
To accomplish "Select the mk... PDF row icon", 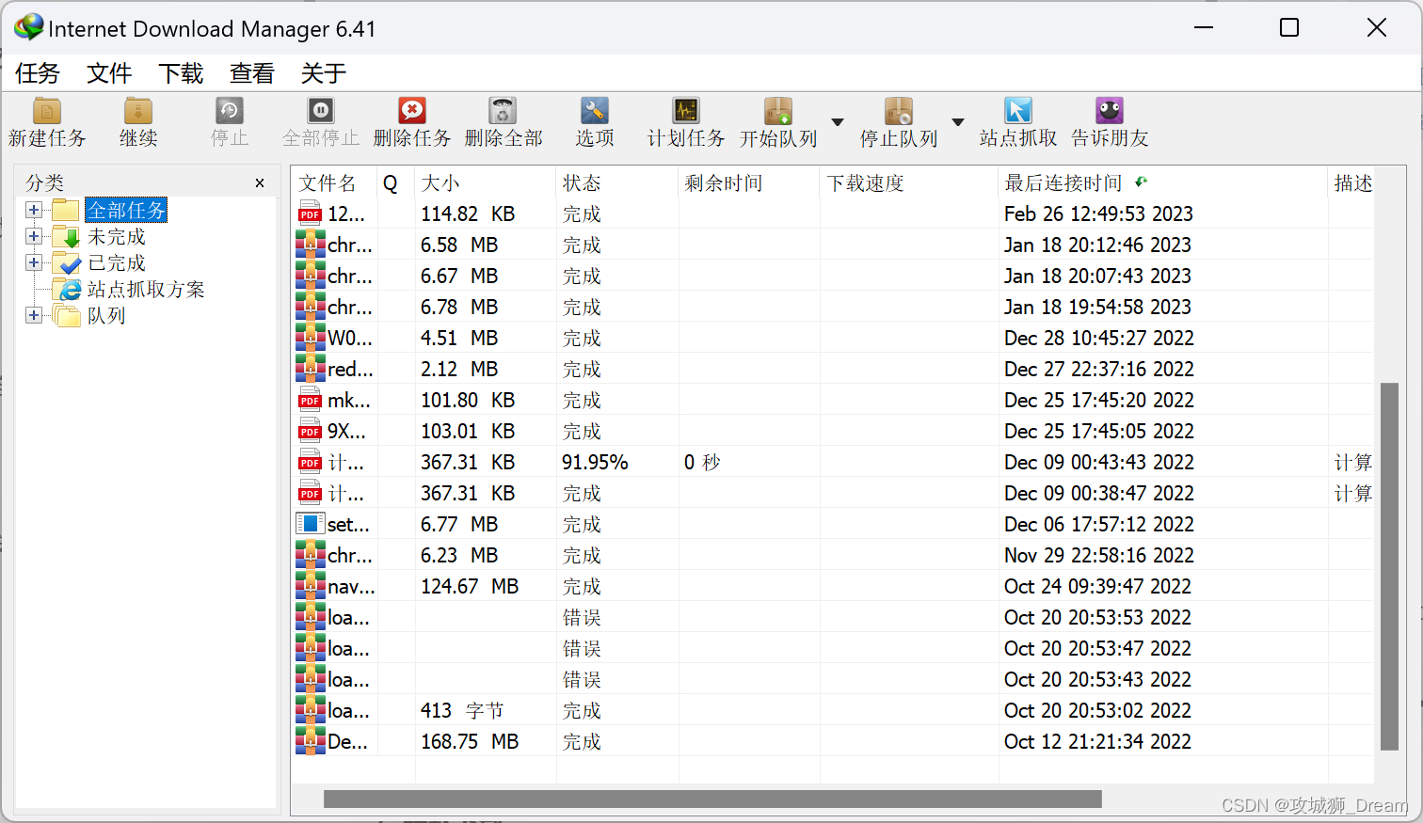I will coord(311,400).
